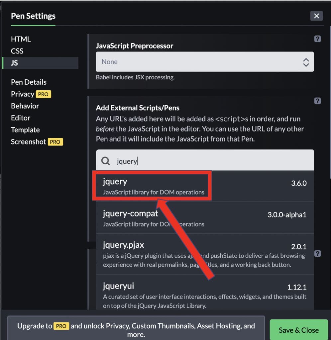The image size is (331, 340).
Task: Open the Template settings
Action: click(25, 130)
